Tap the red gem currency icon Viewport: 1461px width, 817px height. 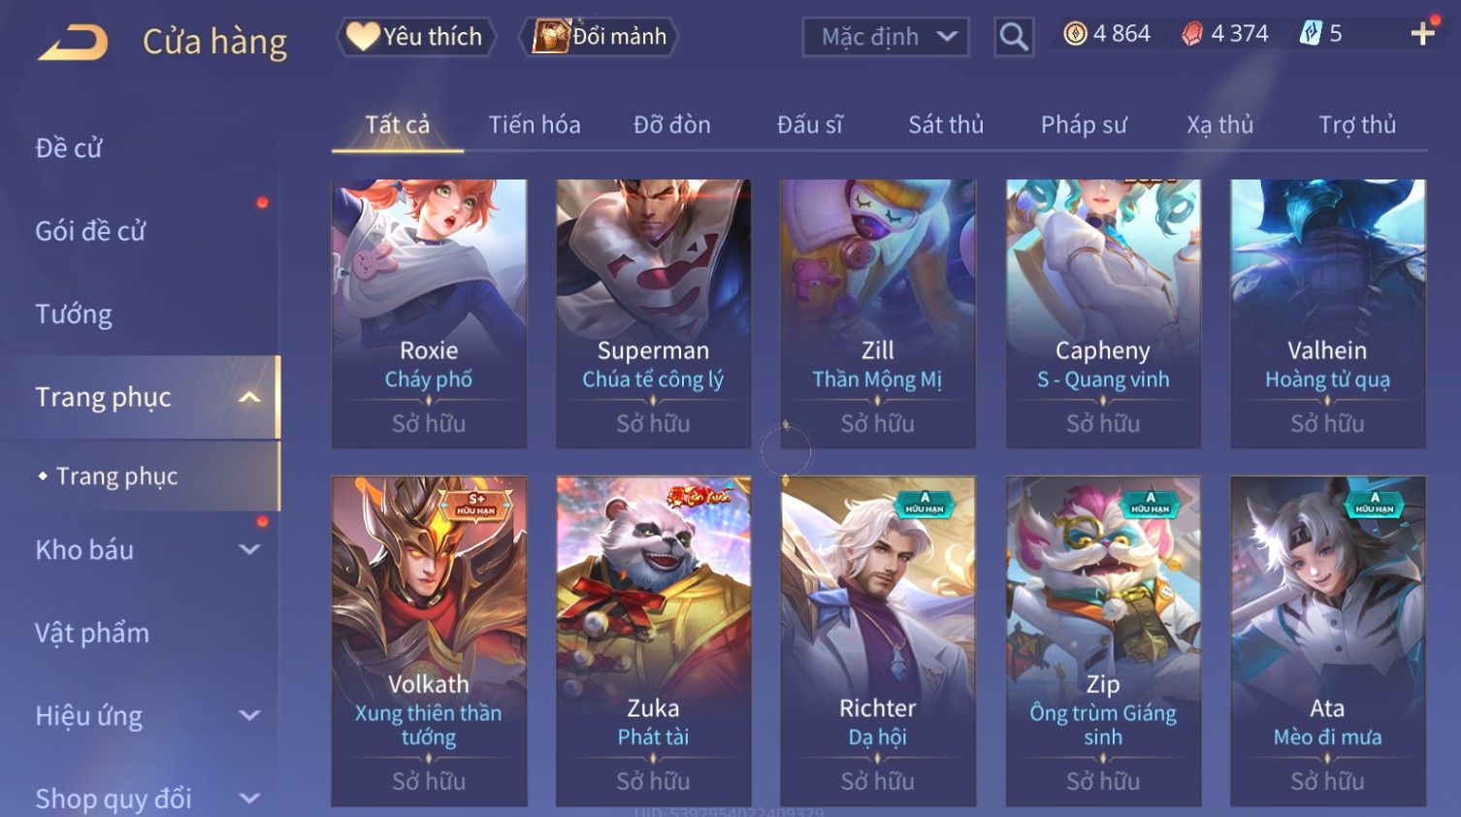(1192, 34)
